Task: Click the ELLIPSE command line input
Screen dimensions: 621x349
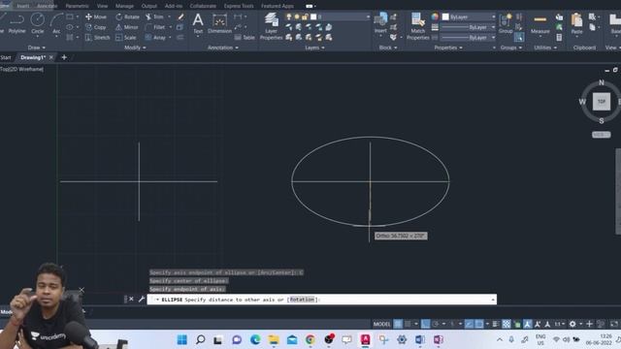Action: (321, 300)
